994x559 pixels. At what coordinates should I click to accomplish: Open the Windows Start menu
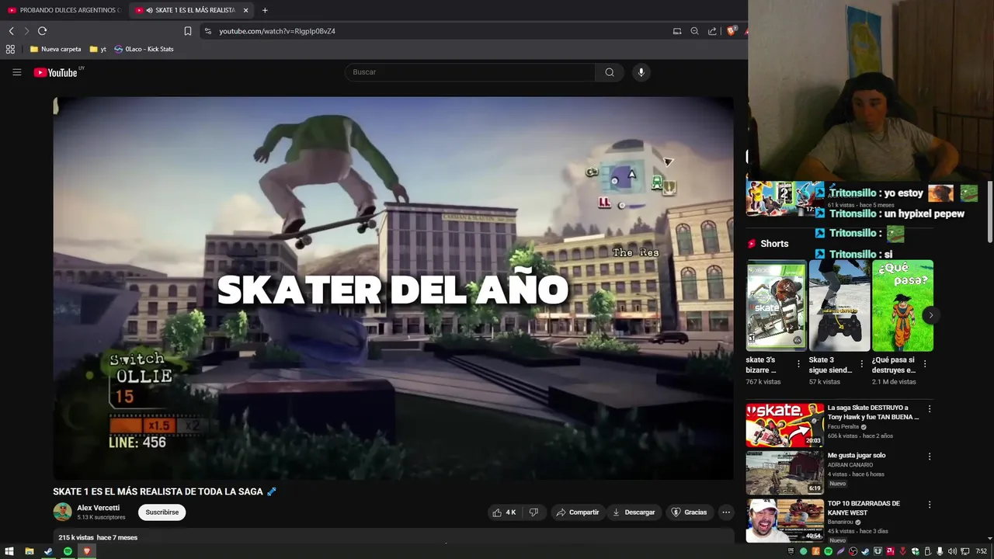[x=9, y=551]
